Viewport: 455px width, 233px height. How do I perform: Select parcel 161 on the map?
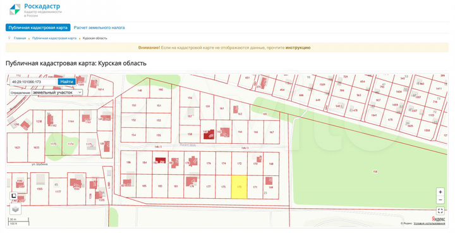(x=222, y=108)
